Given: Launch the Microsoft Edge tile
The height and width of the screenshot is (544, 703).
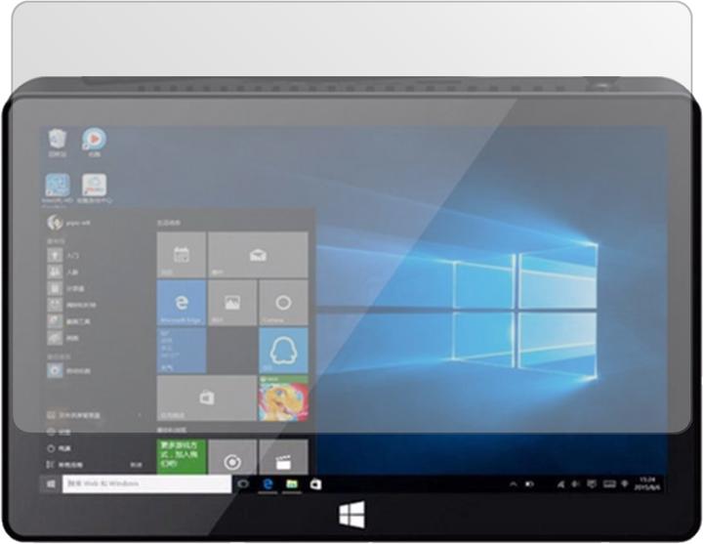Looking at the screenshot, I should click(182, 303).
